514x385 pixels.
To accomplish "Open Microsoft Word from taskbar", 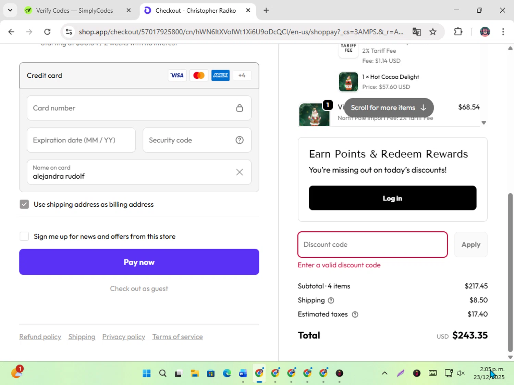I will point(243,373).
